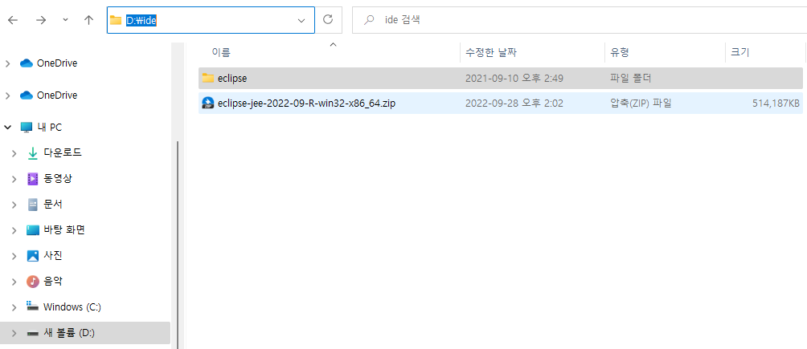Click the 동영상 video icon
807x349 pixels.
[x=32, y=178]
